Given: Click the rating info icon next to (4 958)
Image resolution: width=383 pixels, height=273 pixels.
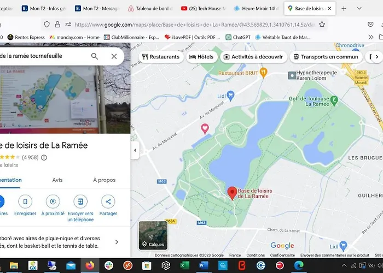Looking at the screenshot, I should point(44,158).
